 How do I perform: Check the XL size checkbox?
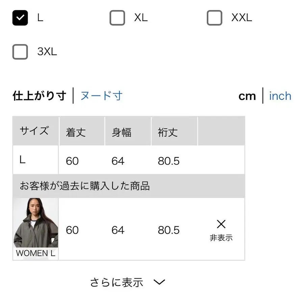pos(117,18)
